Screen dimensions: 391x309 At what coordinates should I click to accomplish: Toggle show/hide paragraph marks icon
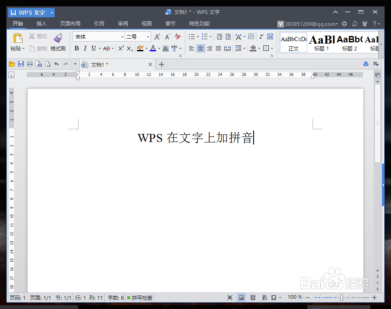[261, 36]
